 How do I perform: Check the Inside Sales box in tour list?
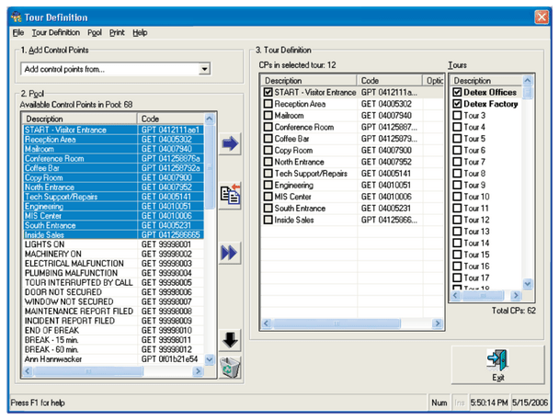pos(268,220)
